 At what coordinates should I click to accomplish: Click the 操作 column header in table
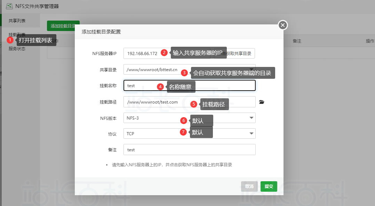(369, 41)
